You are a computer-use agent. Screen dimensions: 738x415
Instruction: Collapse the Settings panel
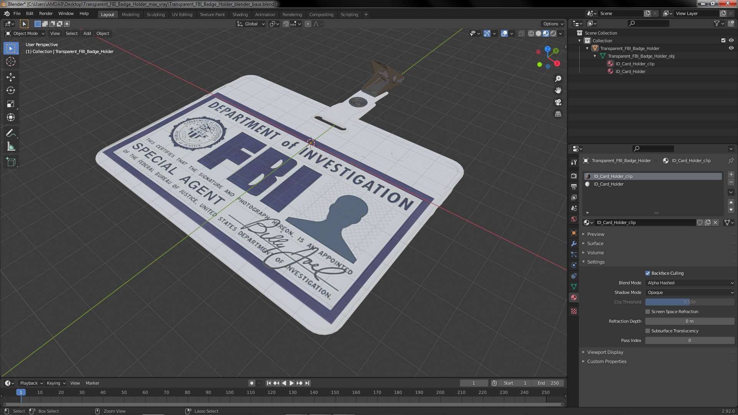tap(595, 262)
